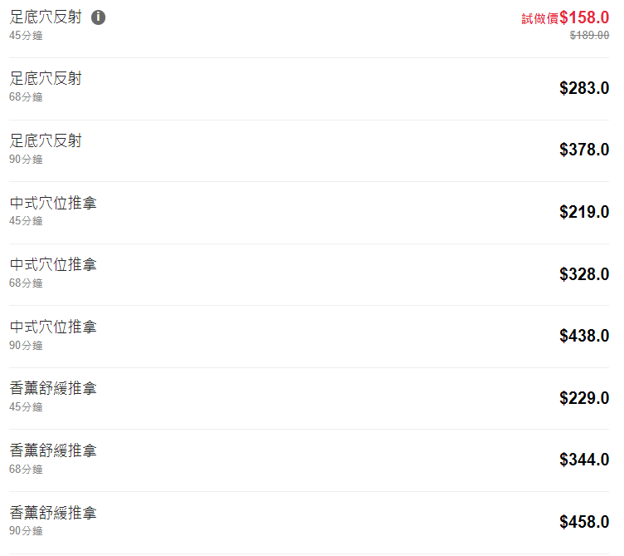Image resolution: width=624 pixels, height=556 pixels.
Task: Click the $344.0 price
Action: (584, 460)
